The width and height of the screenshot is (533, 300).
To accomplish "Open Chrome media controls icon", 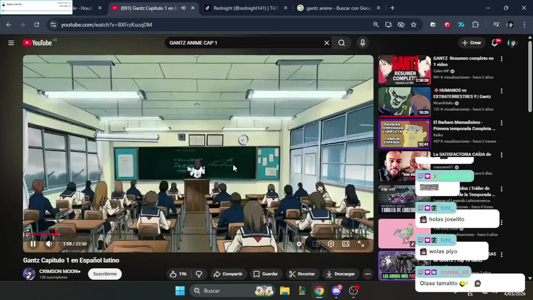I will (x=496, y=25).
